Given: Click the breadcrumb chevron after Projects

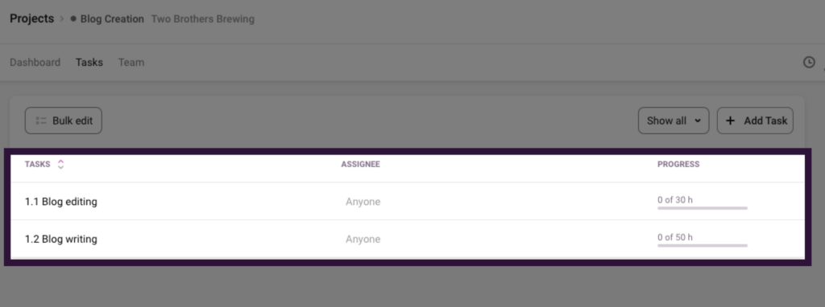Looking at the screenshot, I should tap(61, 19).
